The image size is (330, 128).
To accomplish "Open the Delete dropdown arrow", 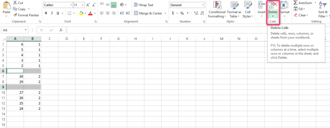I will (x=273, y=16).
